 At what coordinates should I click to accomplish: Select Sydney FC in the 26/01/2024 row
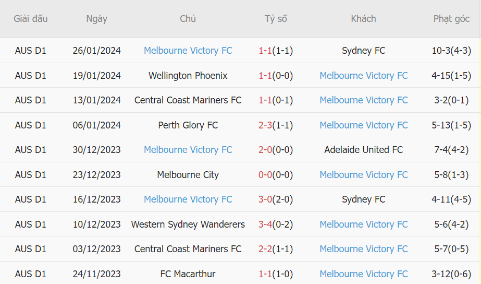tap(363, 51)
